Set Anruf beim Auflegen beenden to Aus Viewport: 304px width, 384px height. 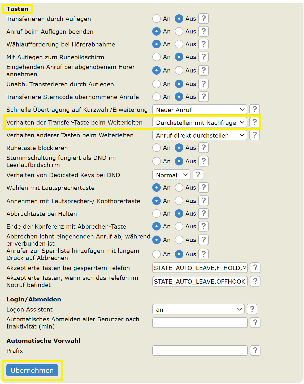(179, 32)
